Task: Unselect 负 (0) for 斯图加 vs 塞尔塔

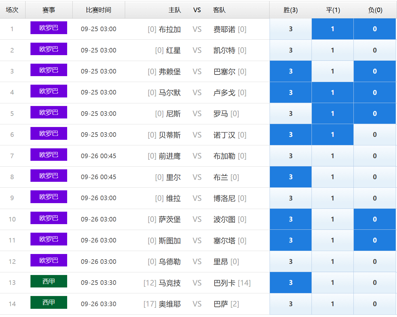Action: pos(375,240)
